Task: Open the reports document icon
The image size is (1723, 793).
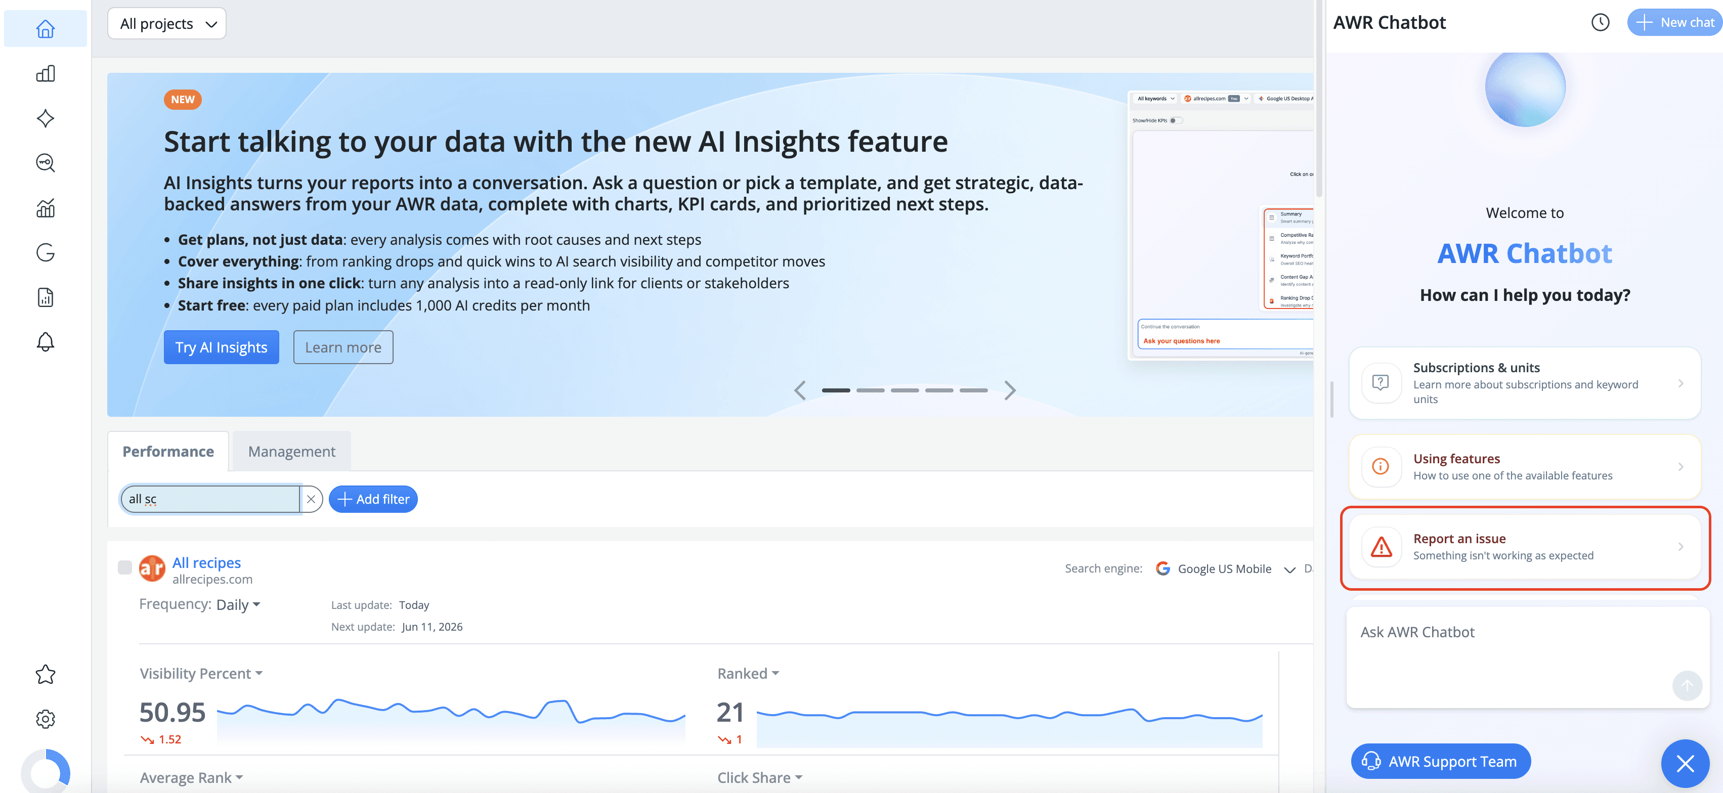Action: click(46, 297)
